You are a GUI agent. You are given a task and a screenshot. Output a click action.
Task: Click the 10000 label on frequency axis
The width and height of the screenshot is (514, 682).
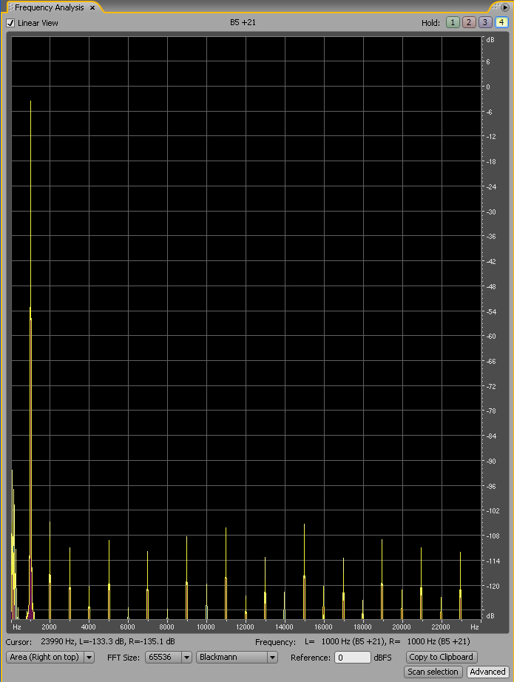pyautogui.click(x=206, y=627)
